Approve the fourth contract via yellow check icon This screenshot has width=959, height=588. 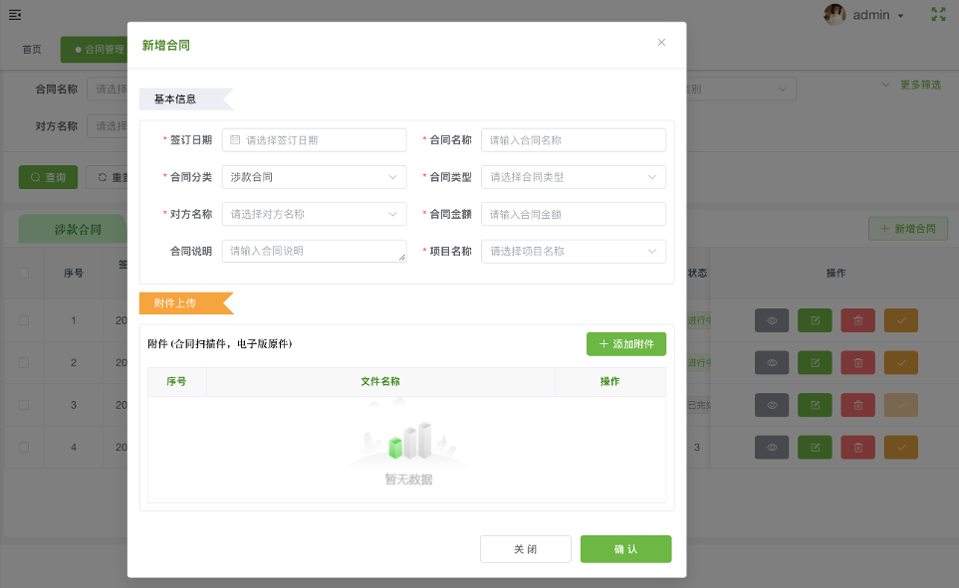(900, 447)
